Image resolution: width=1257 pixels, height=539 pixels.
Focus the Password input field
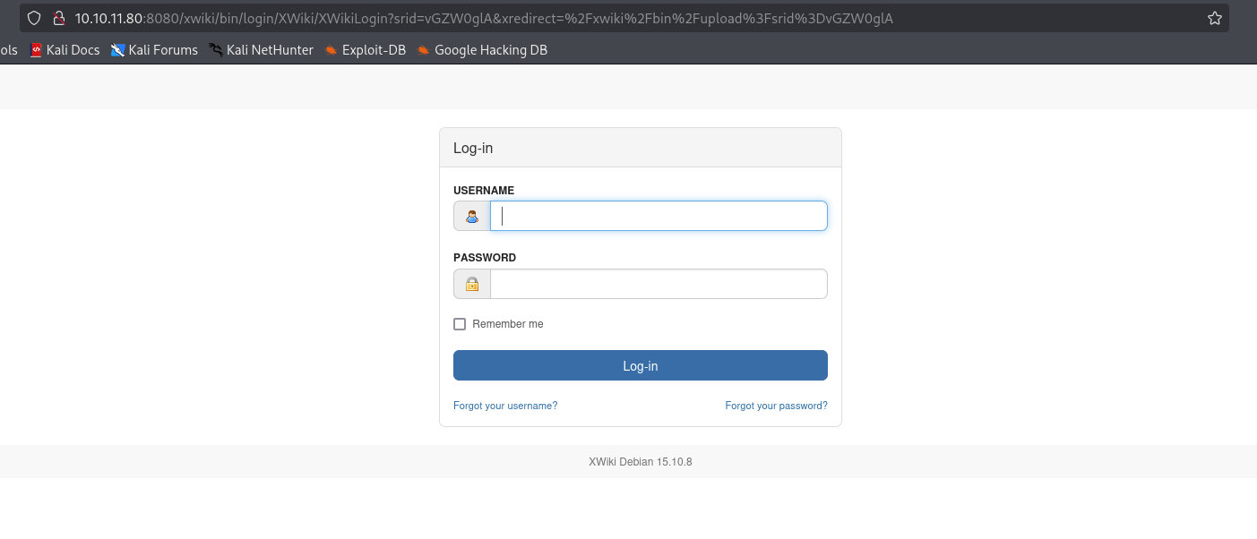pyautogui.click(x=659, y=284)
